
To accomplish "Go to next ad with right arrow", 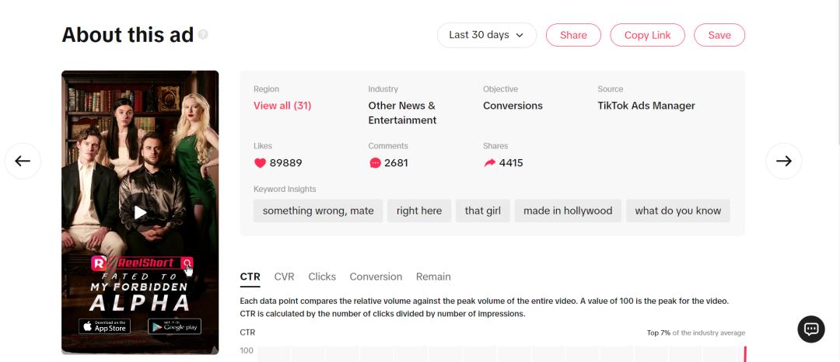I will (783, 161).
